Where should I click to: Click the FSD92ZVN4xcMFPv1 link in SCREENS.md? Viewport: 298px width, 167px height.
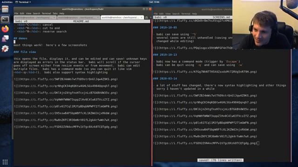pyautogui.click(x=205, y=143)
